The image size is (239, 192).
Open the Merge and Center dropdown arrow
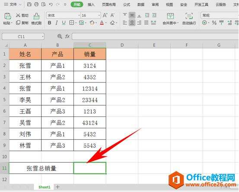point(178,23)
